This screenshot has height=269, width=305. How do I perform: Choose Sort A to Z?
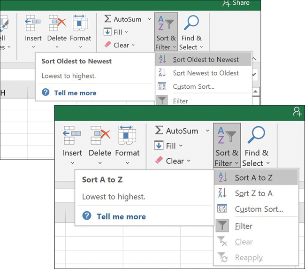point(256,177)
